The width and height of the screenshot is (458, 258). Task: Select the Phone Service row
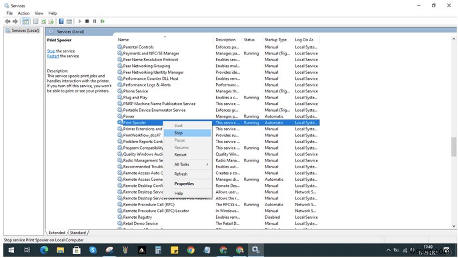point(218,91)
